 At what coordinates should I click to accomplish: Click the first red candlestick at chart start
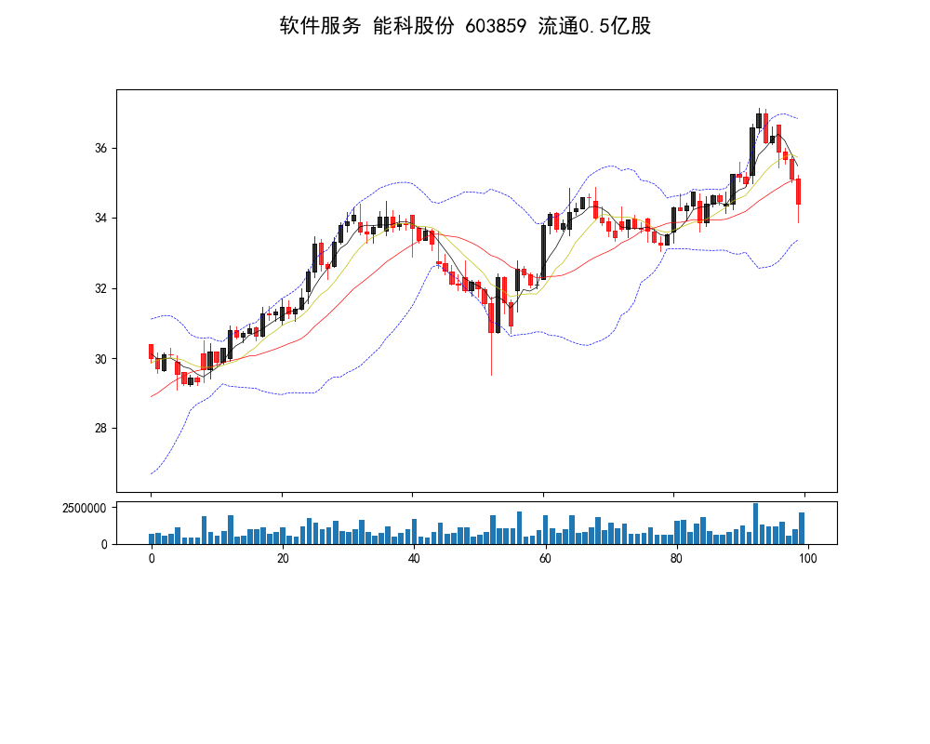tap(151, 352)
